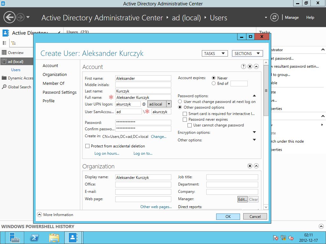The image size is (326, 244).
Task: Open the Help menu
Action: pyautogui.click(x=310, y=17)
